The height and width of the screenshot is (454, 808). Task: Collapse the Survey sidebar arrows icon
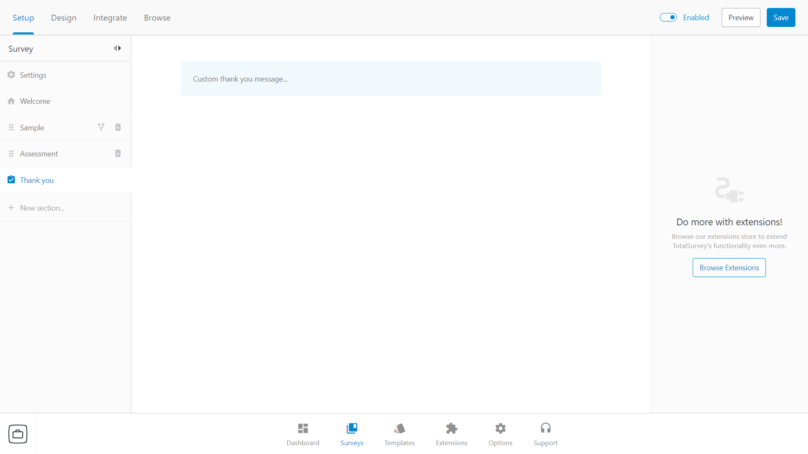(x=117, y=48)
